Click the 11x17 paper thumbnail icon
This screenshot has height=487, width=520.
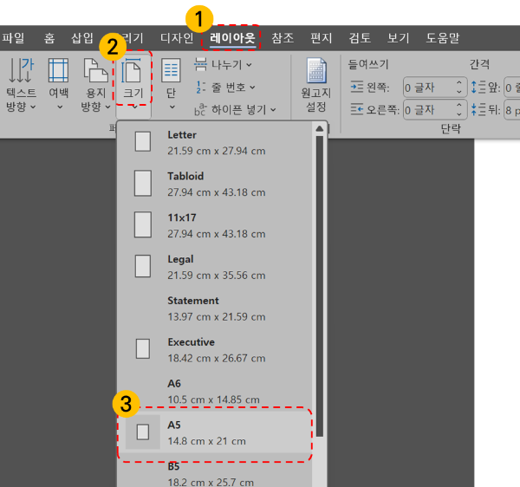[x=143, y=224]
